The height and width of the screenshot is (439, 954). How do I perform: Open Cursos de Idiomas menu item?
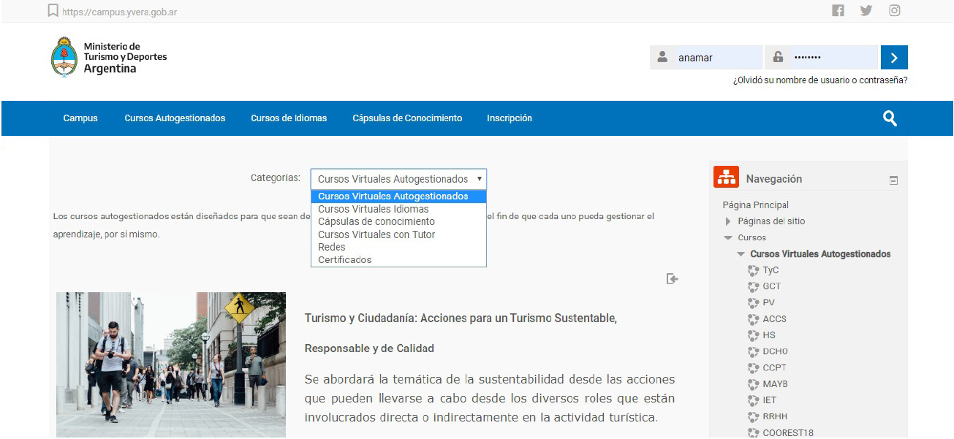click(289, 118)
